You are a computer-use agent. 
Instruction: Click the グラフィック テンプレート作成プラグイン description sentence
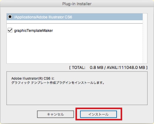coord(58,83)
